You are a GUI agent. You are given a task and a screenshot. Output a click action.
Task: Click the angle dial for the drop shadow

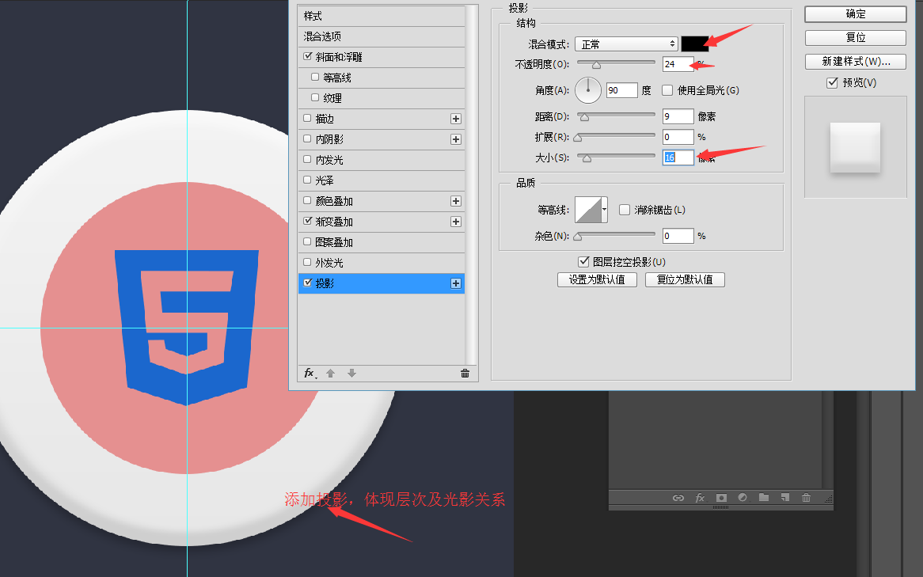587,90
